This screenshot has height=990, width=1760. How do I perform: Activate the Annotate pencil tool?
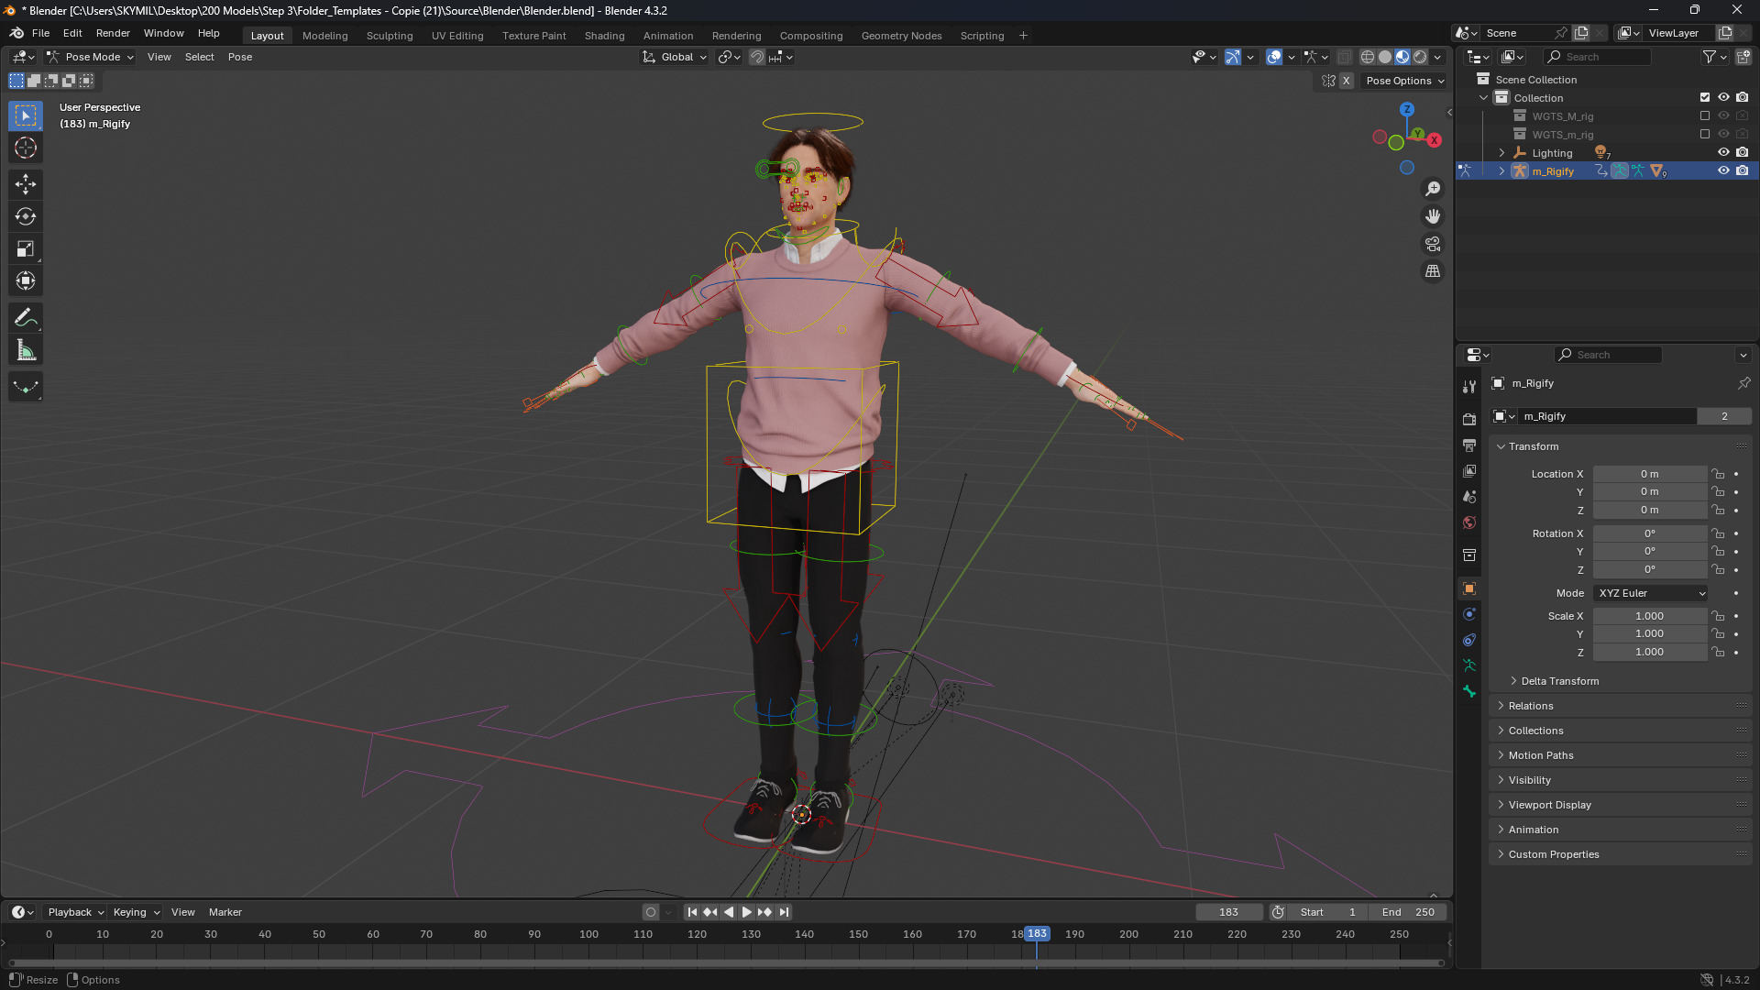26,318
